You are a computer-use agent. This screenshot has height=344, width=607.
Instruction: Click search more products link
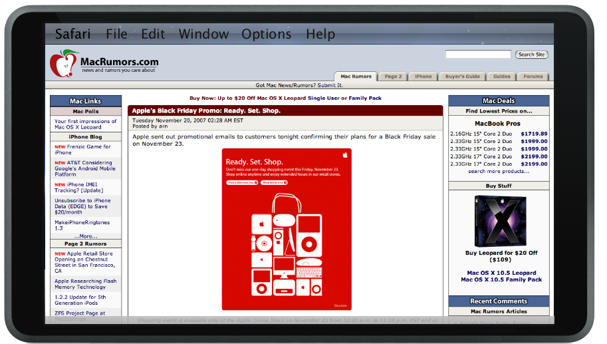click(x=499, y=171)
